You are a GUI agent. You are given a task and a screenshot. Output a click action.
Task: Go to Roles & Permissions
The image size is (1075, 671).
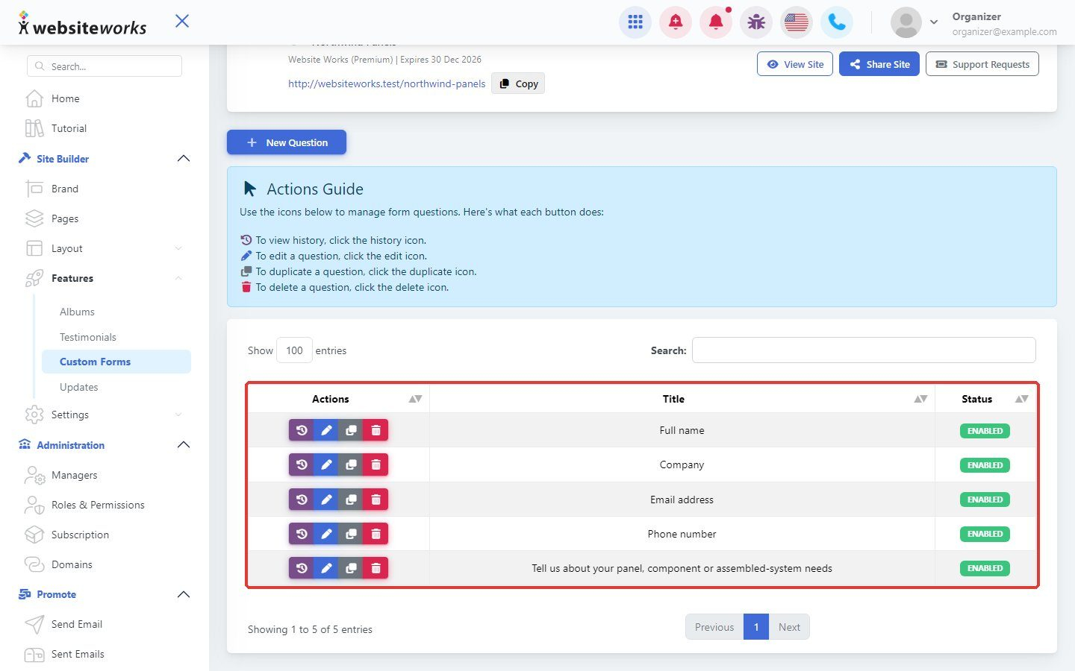[98, 505]
